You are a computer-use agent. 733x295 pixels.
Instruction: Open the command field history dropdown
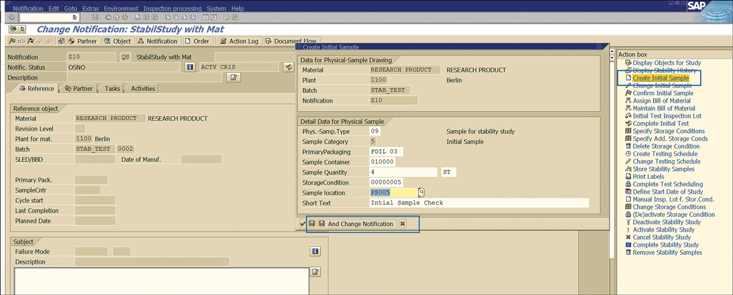pos(75,17)
